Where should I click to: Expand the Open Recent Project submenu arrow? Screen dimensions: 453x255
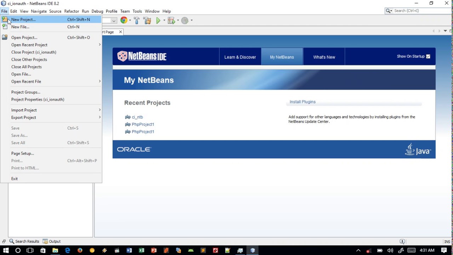(x=99, y=45)
